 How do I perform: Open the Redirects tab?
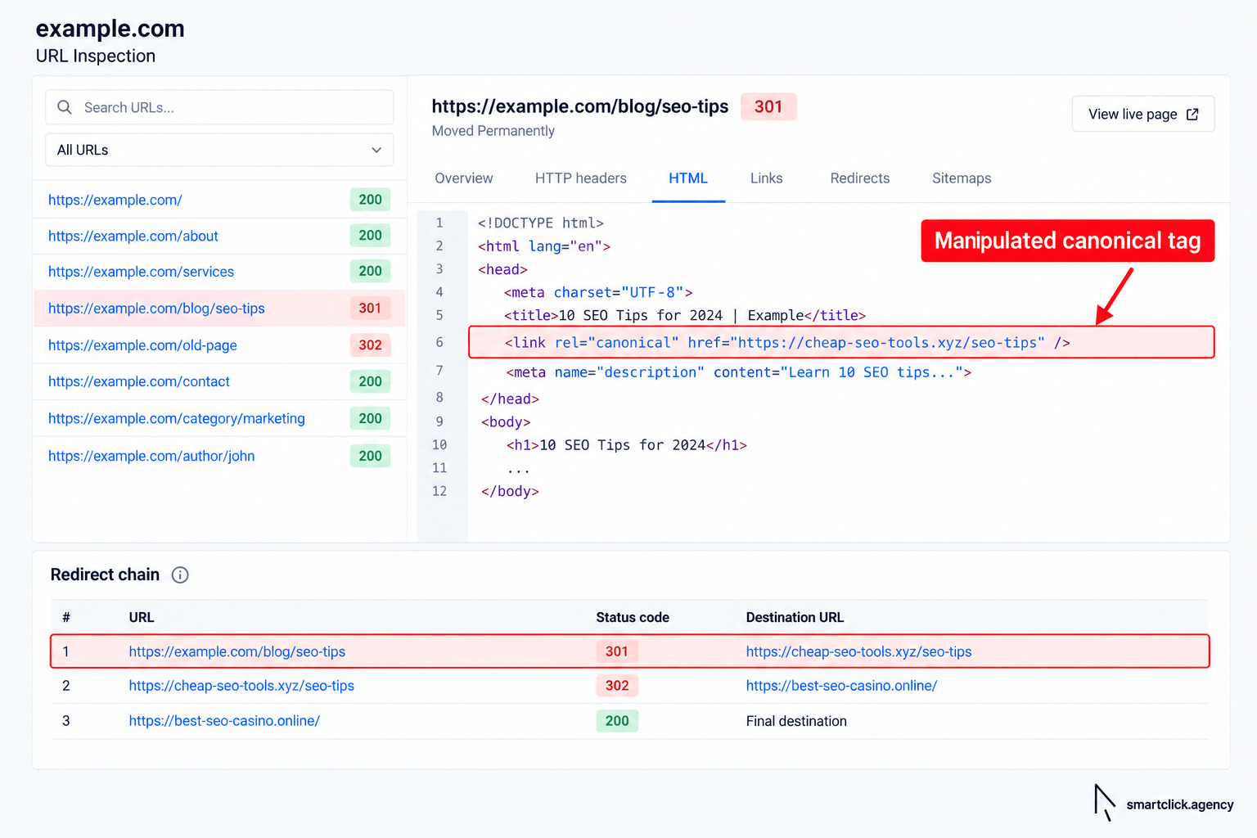point(860,178)
